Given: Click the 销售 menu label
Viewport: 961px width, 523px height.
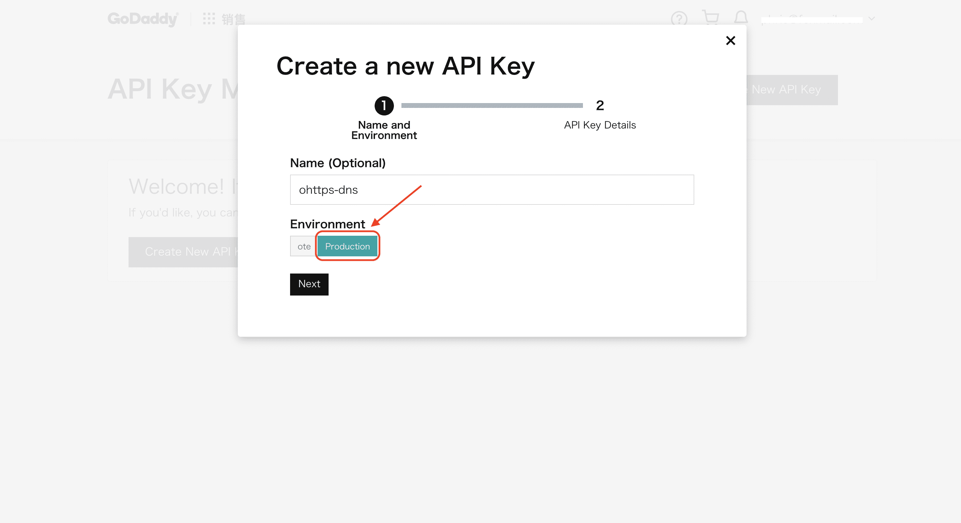Looking at the screenshot, I should pos(233,19).
